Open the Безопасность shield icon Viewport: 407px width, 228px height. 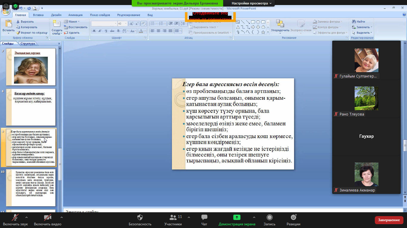[140, 218]
